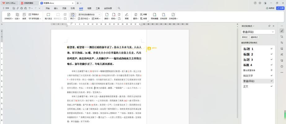Switch to the 找稻壳模板 tab
This screenshot has height=124, width=286.
click(29, 3)
